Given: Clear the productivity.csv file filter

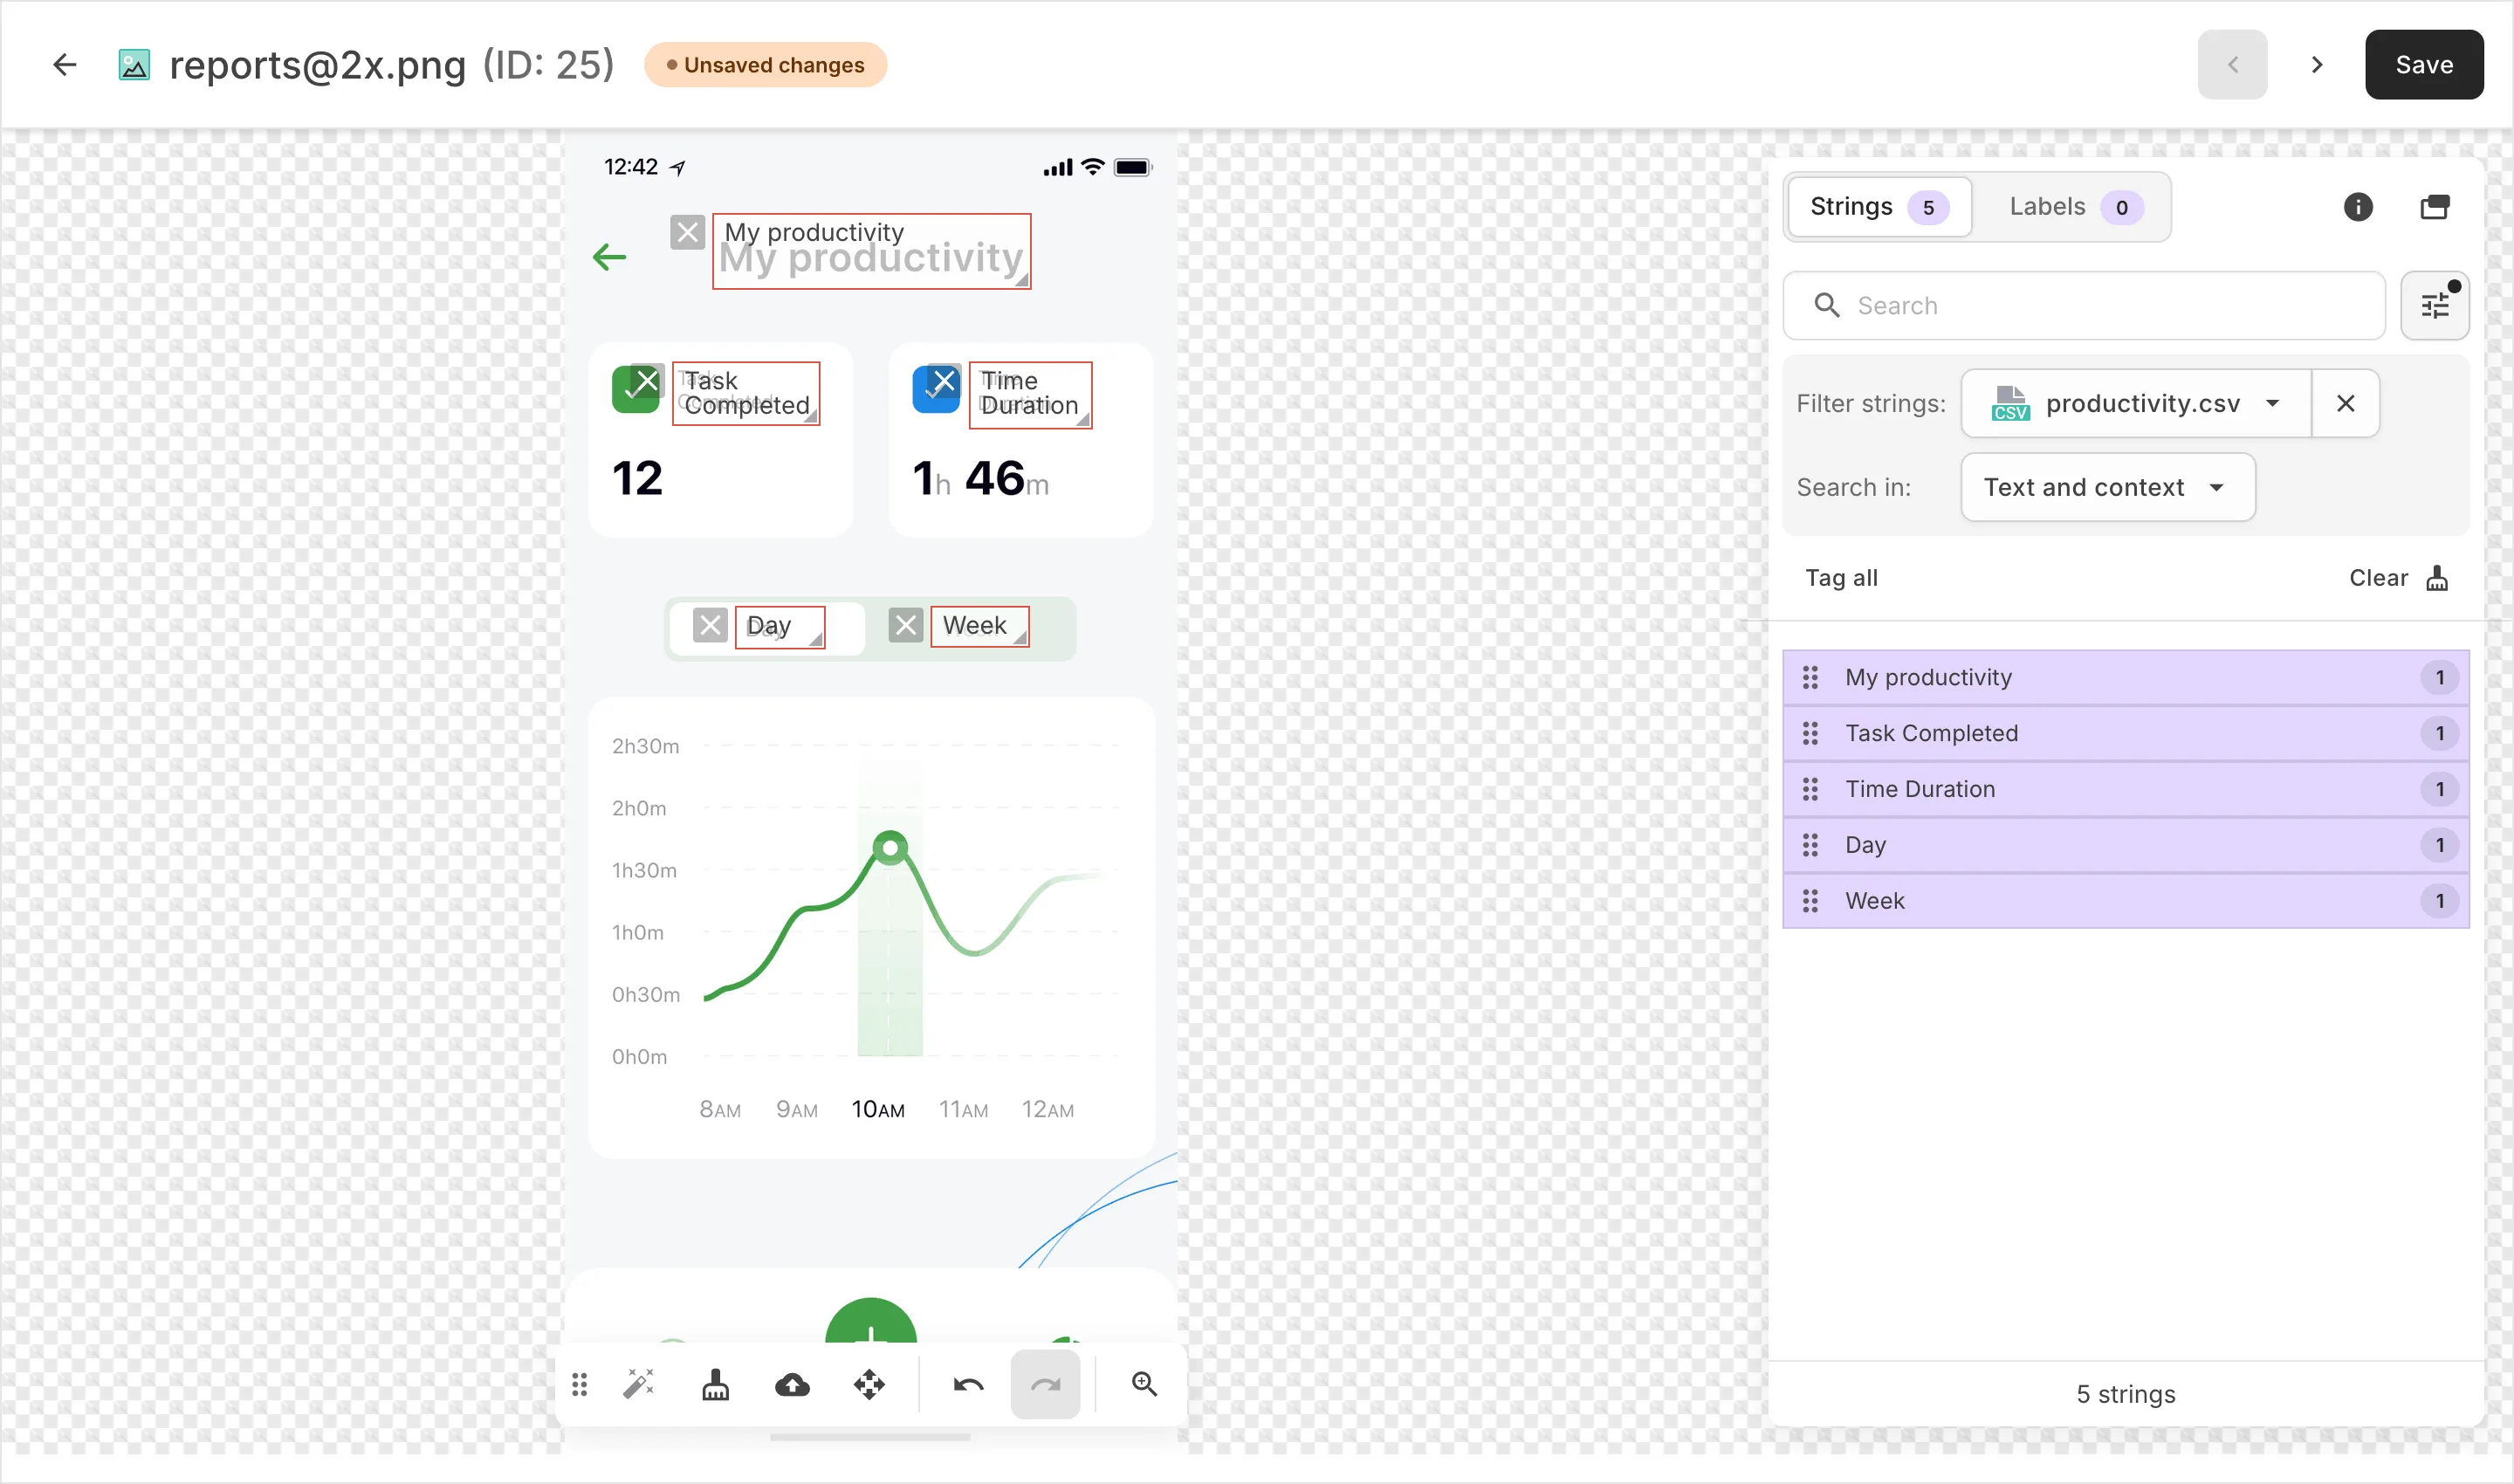Looking at the screenshot, I should coord(2345,403).
